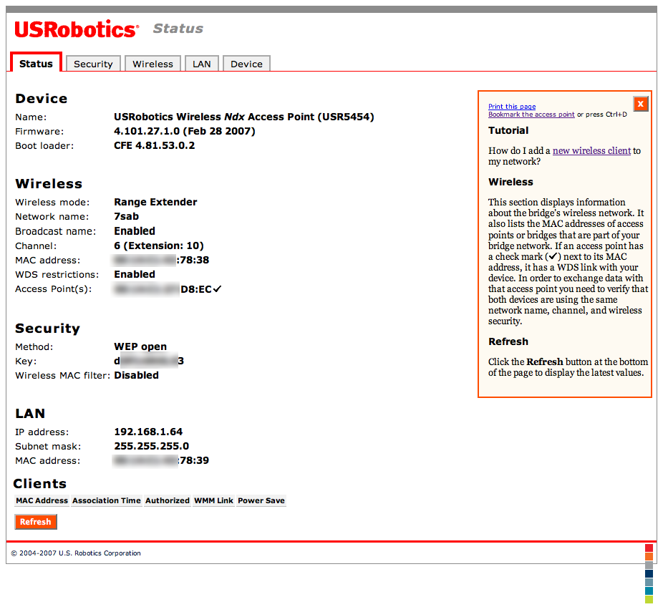Click the 'Access Point(s):' label
663x607 pixels.
pyautogui.click(x=53, y=289)
